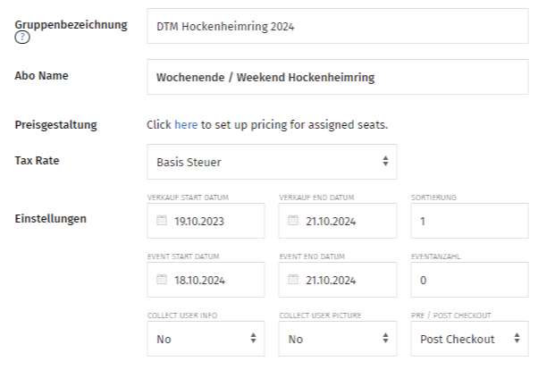Expand the Collect User Info dropdown
Image resolution: width=555 pixels, height=370 pixels.
206,339
